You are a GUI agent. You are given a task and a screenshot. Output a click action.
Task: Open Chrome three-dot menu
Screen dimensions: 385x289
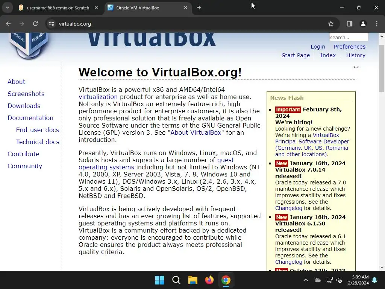[x=377, y=24]
